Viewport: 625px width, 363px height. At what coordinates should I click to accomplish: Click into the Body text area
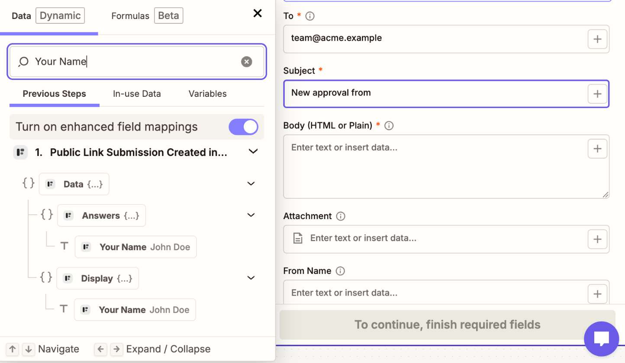point(446,167)
